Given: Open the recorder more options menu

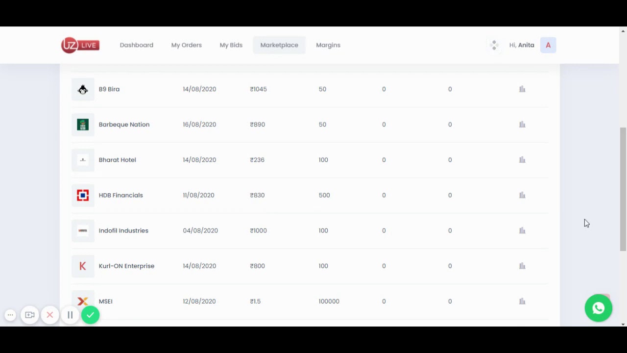Looking at the screenshot, I should [10, 315].
